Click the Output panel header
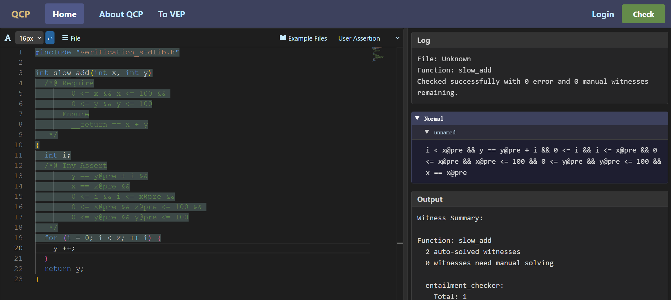671x300 pixels. tap(430, 199)
